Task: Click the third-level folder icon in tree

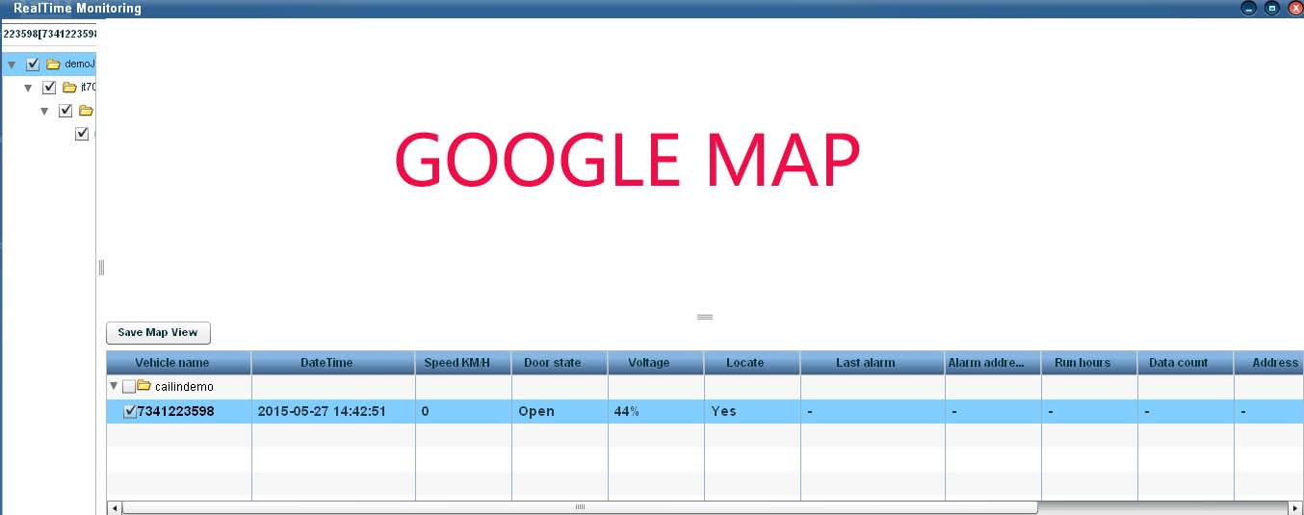Action: (86, 111)
